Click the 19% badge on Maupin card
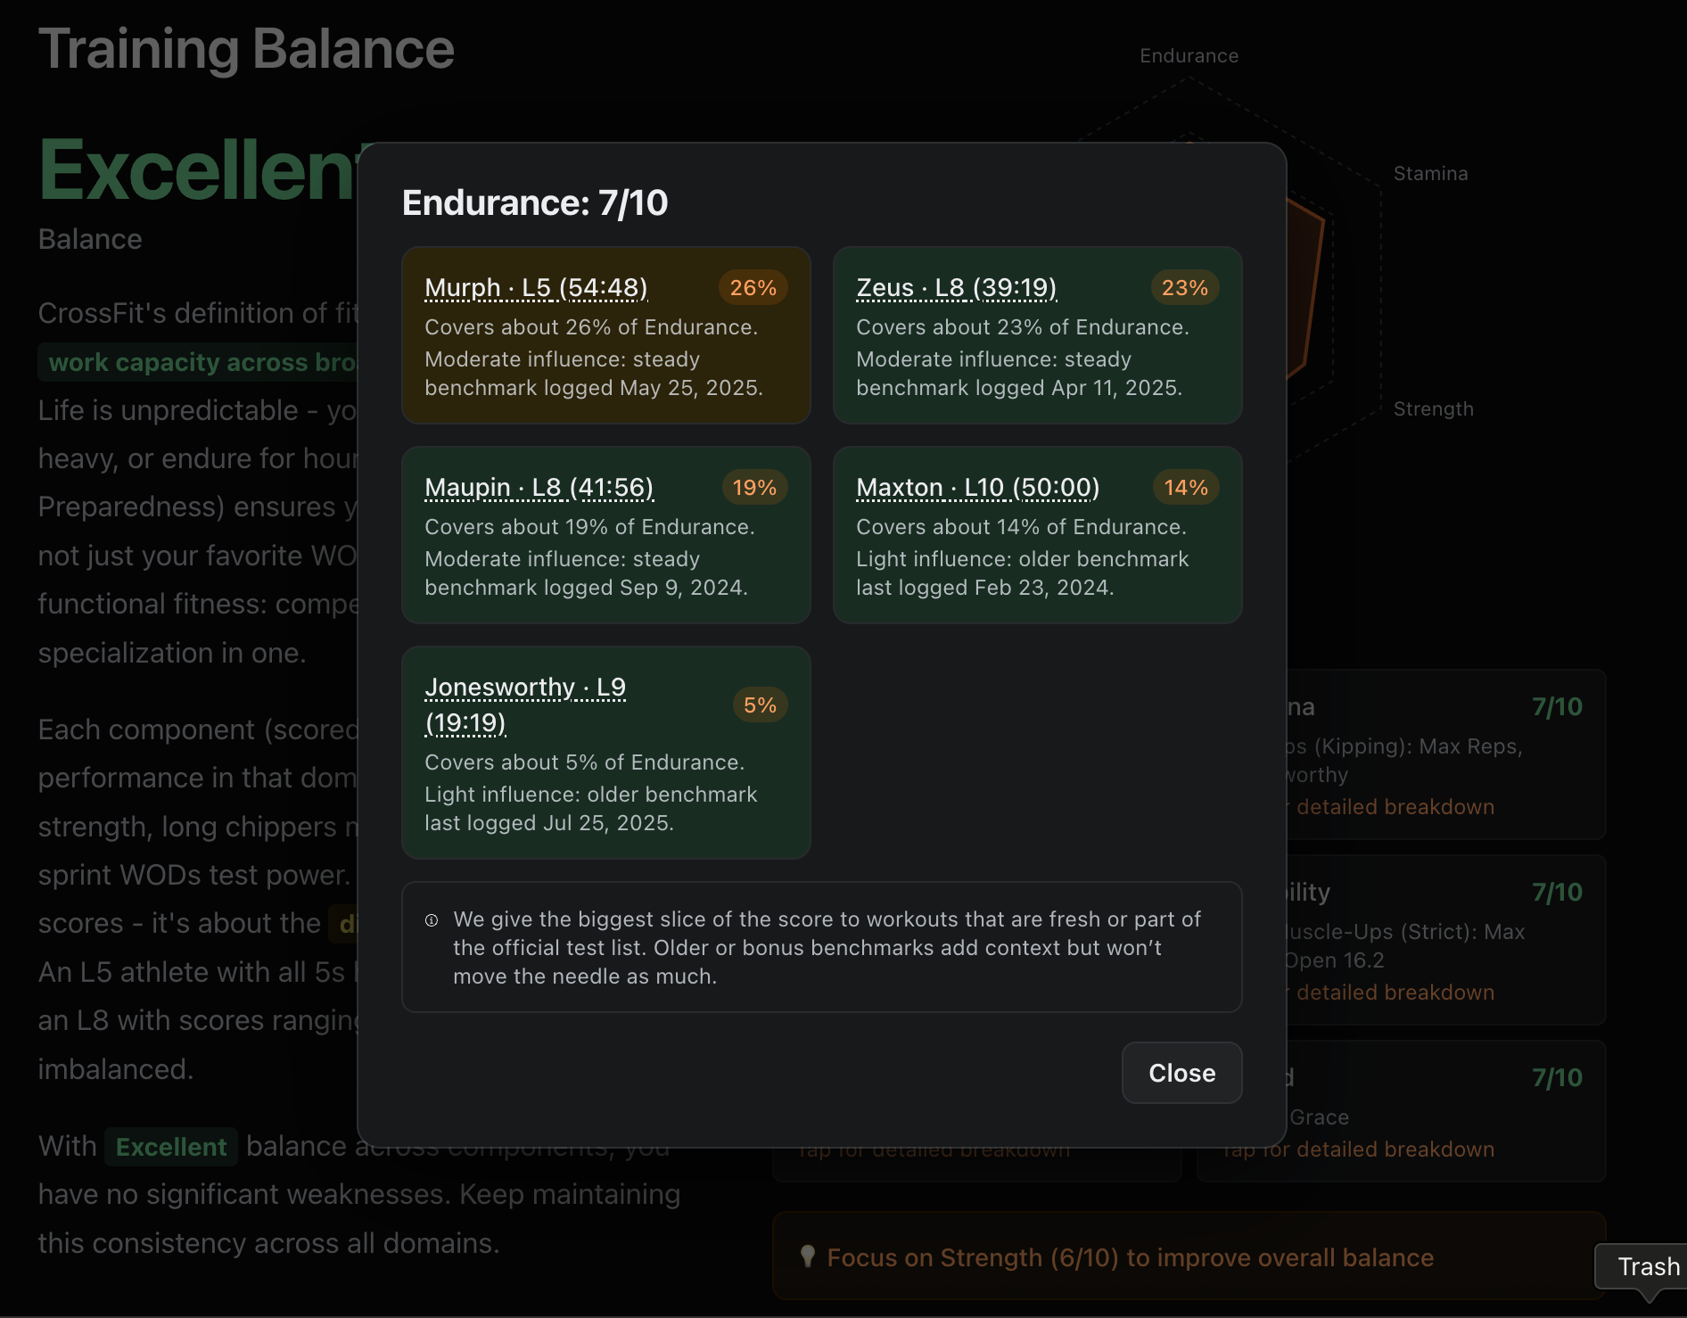Viewport: 1687px width, 1318px height. coord(753,488)
